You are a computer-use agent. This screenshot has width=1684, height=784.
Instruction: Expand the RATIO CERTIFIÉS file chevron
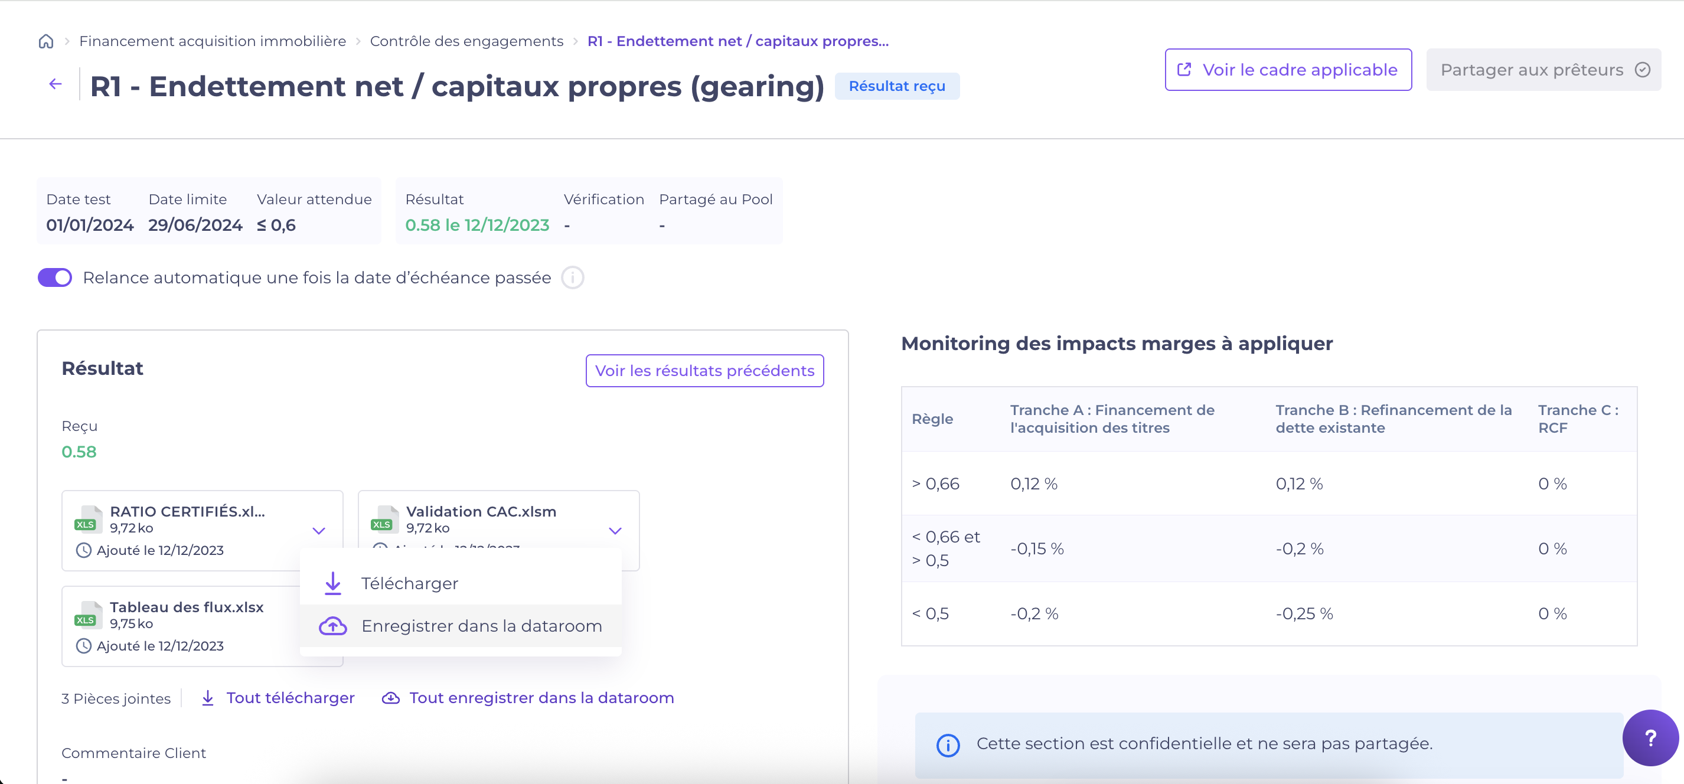tap(318, 531)
